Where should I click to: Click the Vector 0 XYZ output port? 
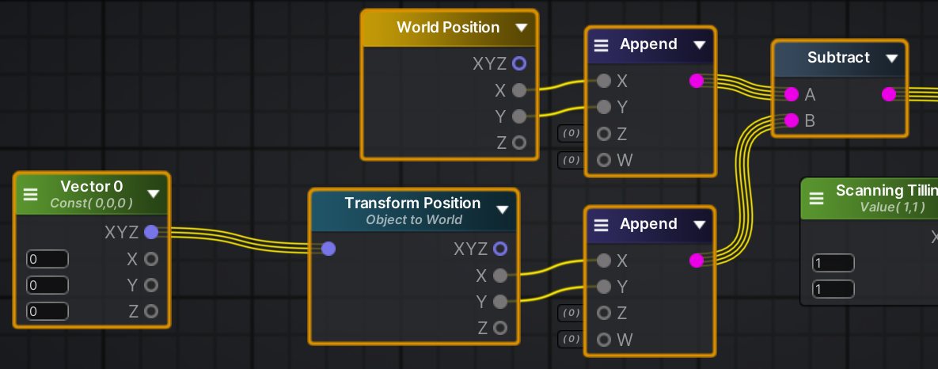click(151, 232)
